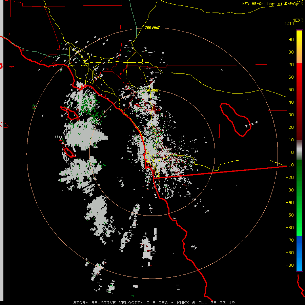This screenshot has width=305, height=305.
Task: Click the '30' value on the color scale
Action: click(x=291, y=115)
